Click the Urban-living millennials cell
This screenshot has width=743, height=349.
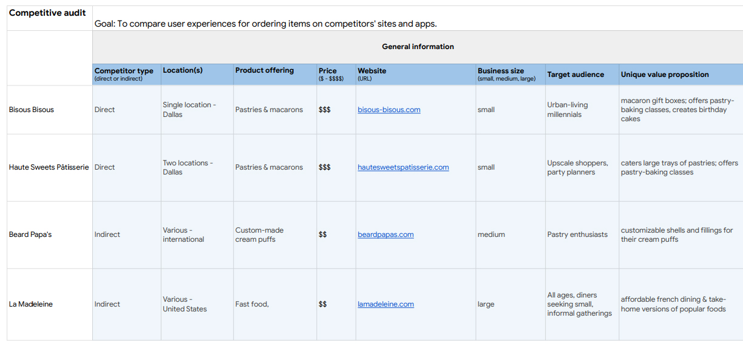567,110
